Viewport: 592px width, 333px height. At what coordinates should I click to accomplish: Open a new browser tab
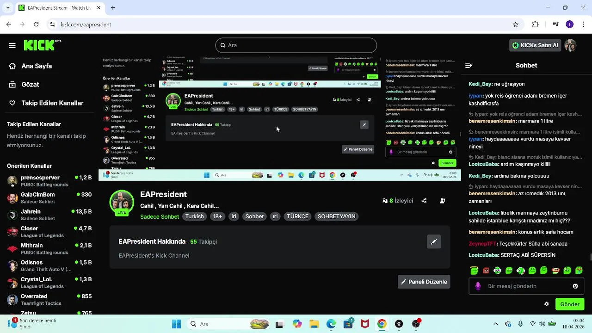click(113, 8)
